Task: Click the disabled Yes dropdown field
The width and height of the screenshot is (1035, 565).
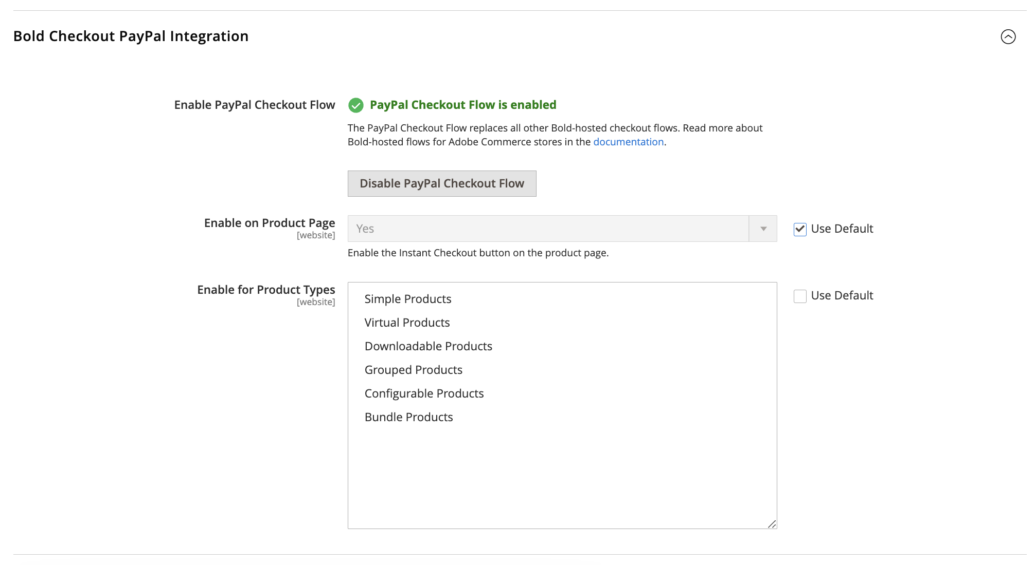Action: (514, 229)
